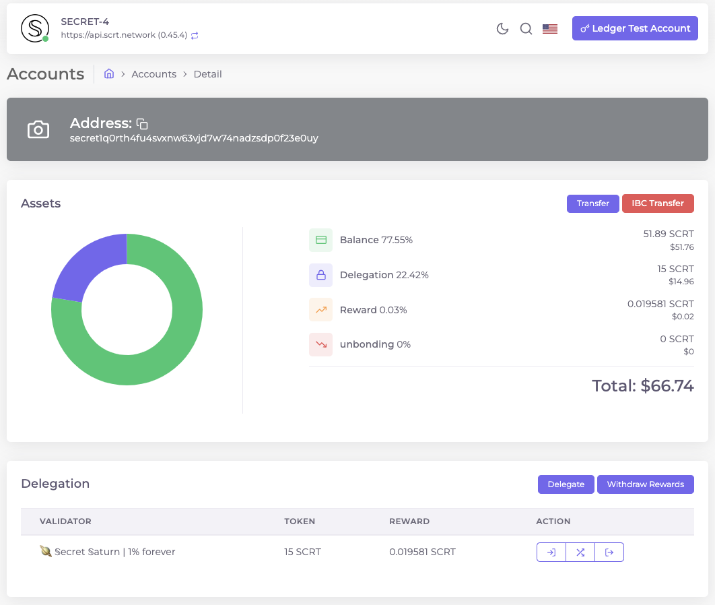Open Secret Saturn validator link
Screen dimensions: 715x605
[114, 552]
